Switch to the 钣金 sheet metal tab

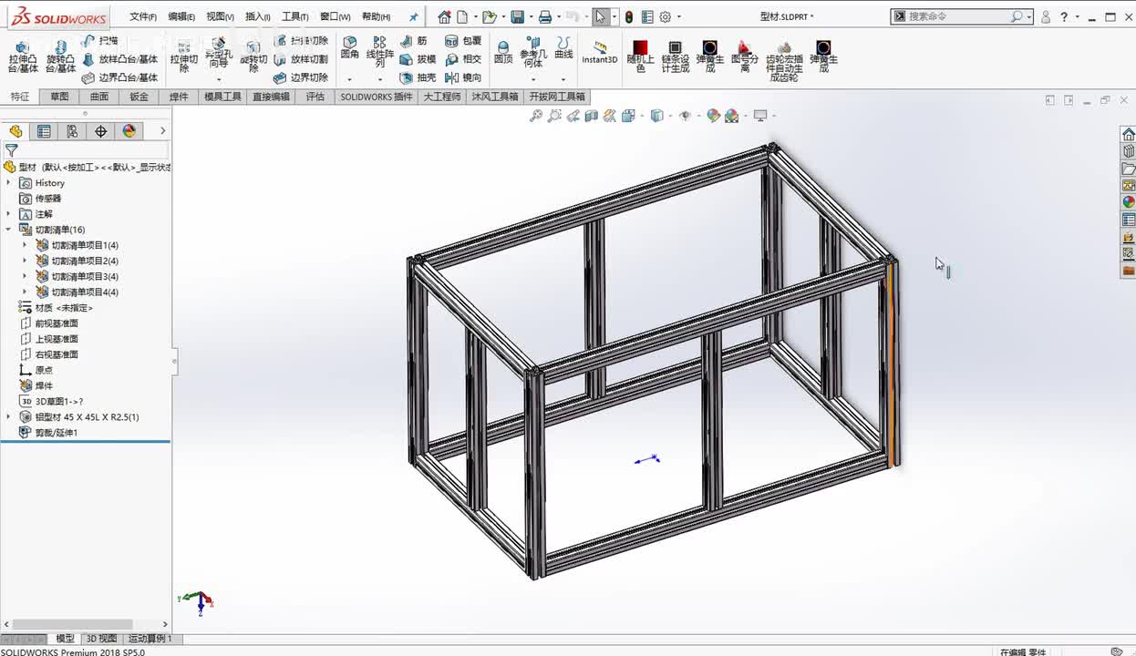coord(139,97)
